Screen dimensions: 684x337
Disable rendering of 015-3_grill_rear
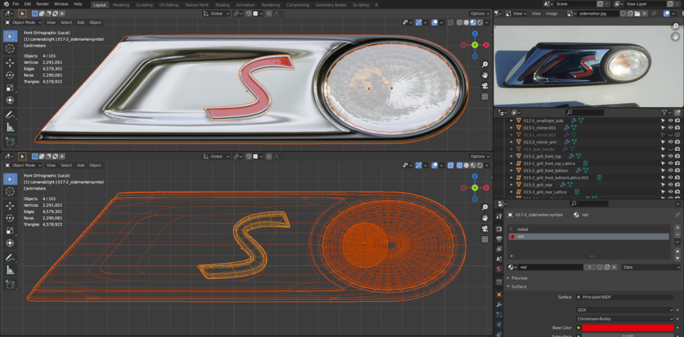(x=677, y=185)
